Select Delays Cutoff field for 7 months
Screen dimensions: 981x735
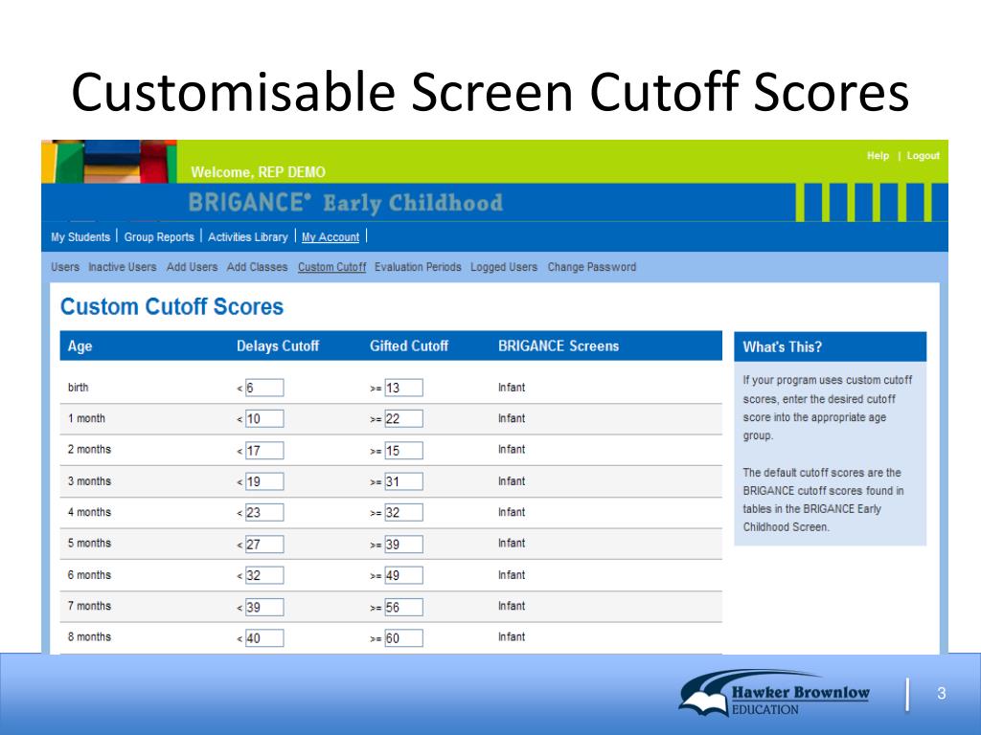[x=264, y=607]
